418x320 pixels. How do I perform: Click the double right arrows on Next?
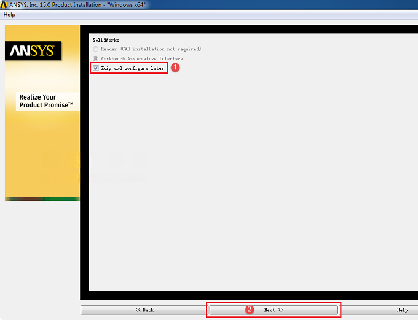click(x=280, y=310)
